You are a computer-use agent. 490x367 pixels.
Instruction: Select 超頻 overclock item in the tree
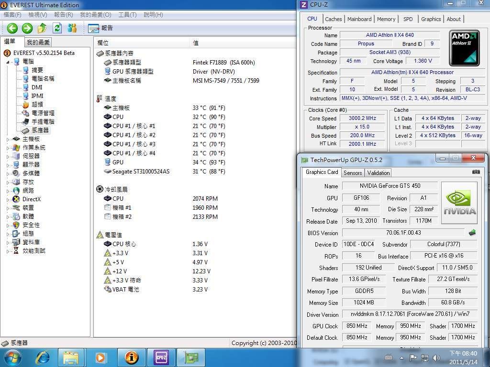pos(37,105)
